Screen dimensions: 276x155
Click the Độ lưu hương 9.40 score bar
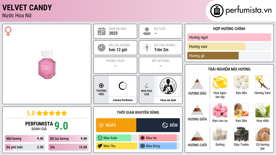(68, 139)
